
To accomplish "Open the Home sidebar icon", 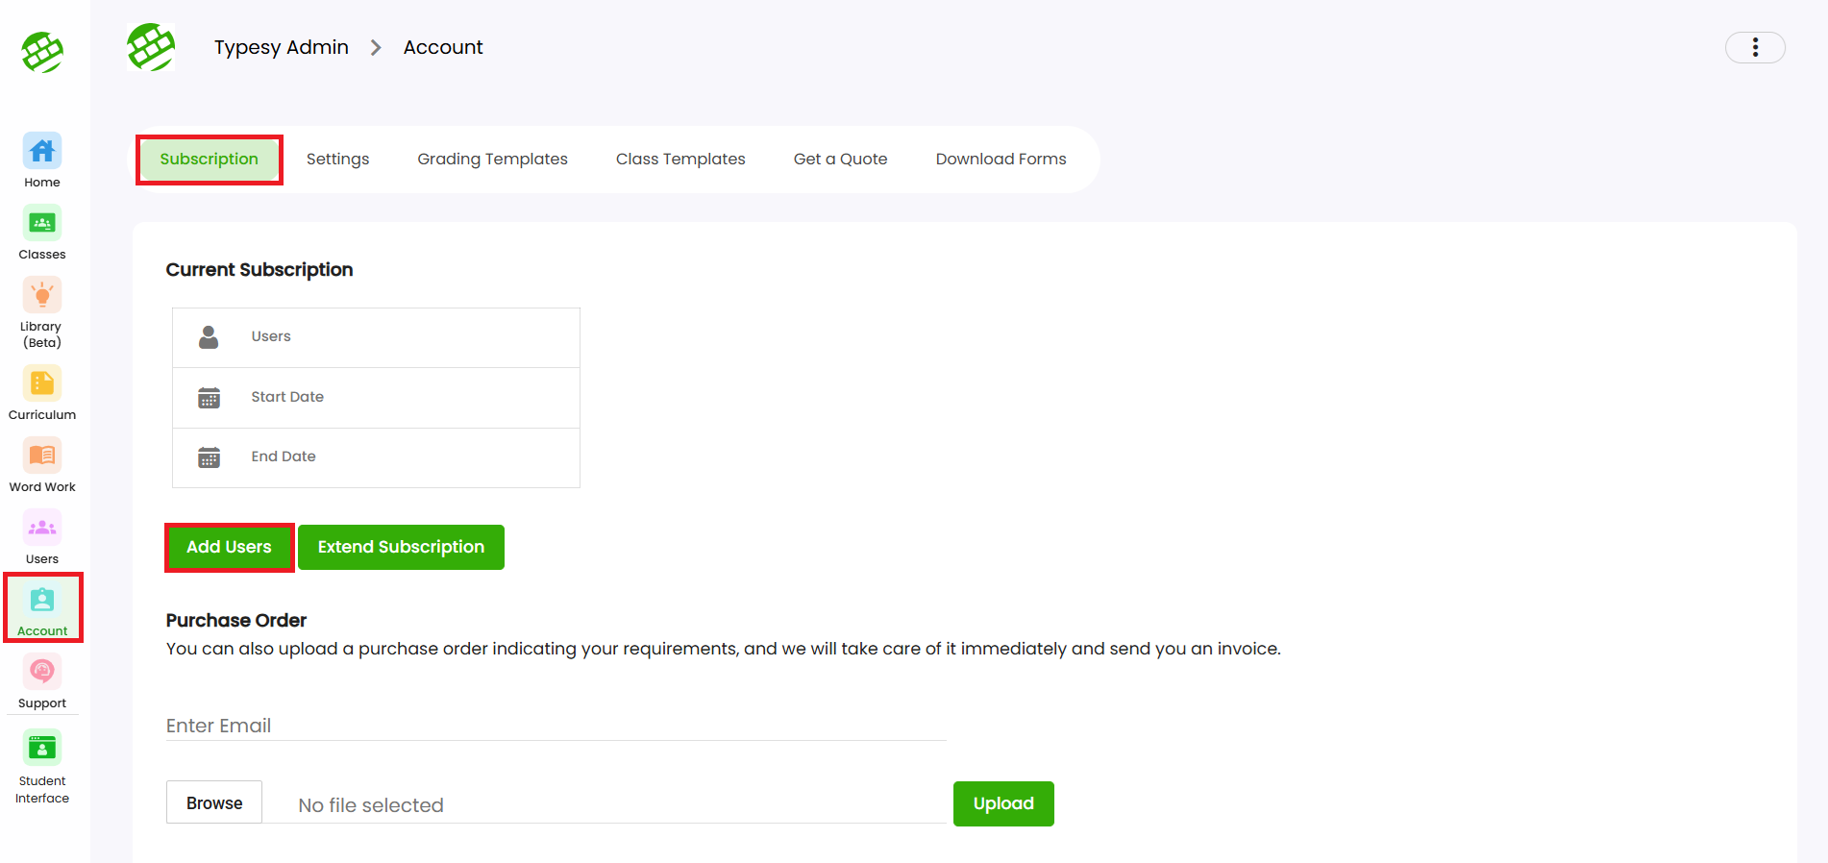I will tap(42, 152).
